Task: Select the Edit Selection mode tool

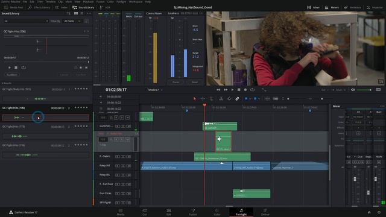Action: point(211,99)
